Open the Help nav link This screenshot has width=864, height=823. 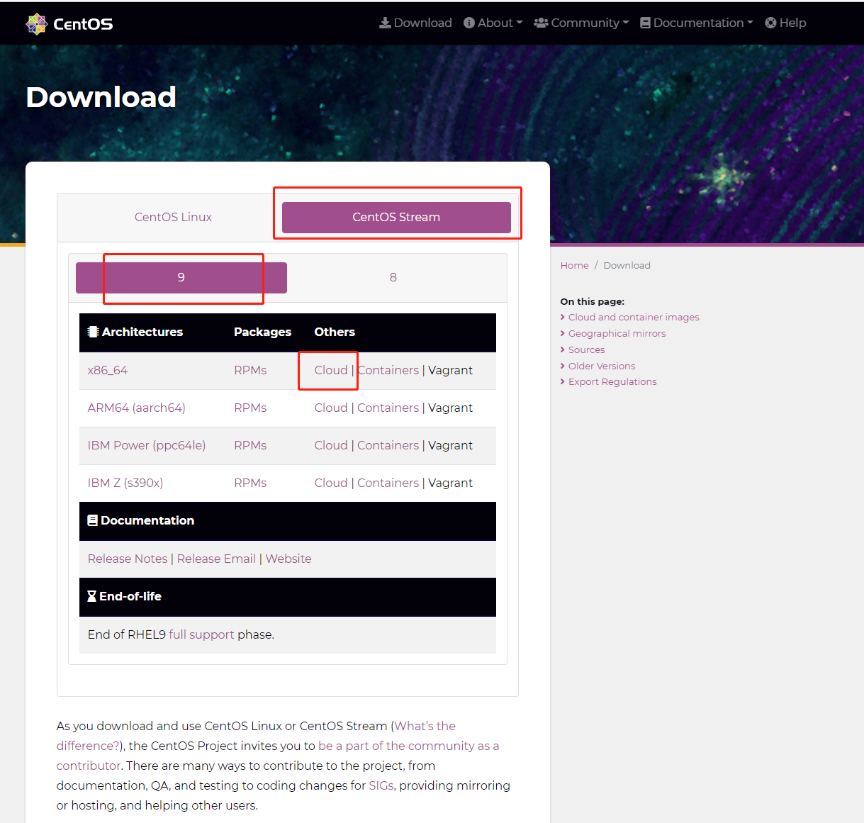pyautogui.click(x=785, y=23)
